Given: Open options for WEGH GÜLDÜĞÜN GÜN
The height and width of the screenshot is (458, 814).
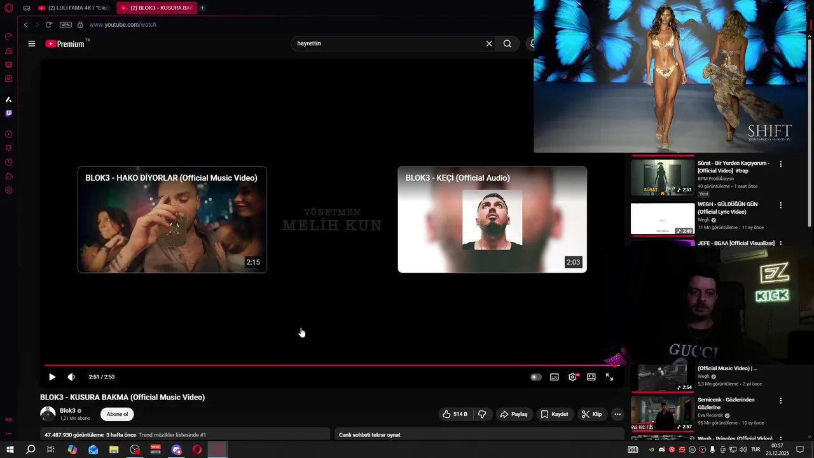Looking at the screenshot, I should point(781,205).
